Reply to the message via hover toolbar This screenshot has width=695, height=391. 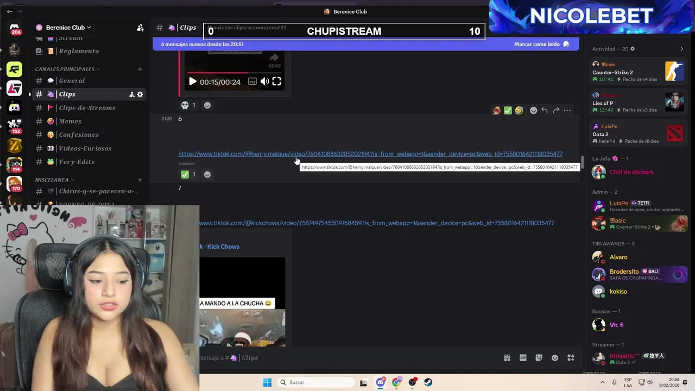click(x=545, y=110)
